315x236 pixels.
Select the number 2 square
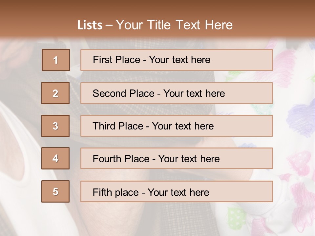tap(55, 93)
